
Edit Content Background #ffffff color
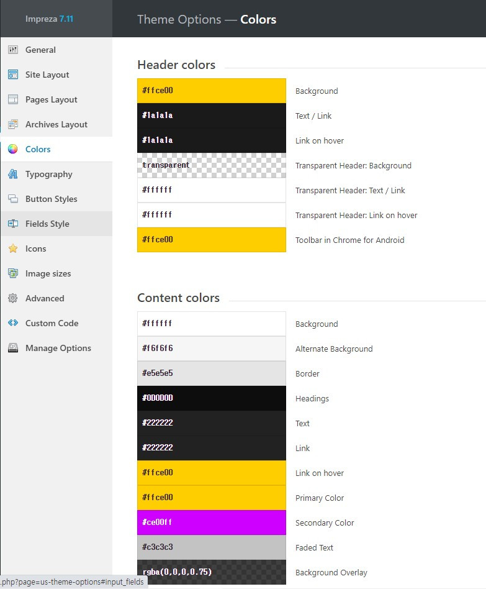pyautogui.click(x=212, y=324)
